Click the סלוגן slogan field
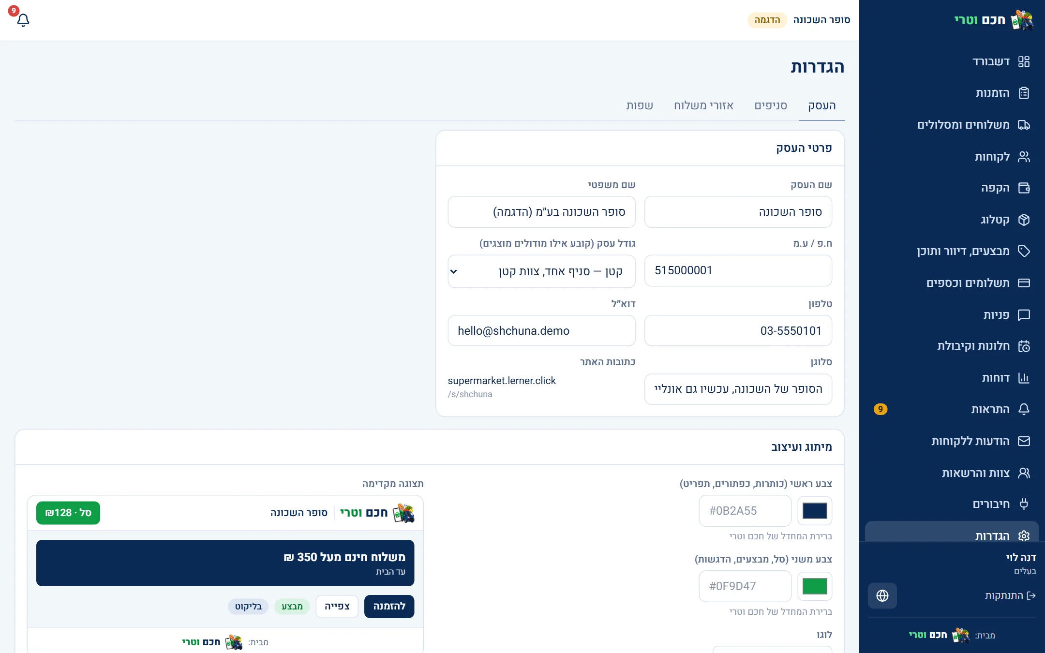 (x=738, y=389)
